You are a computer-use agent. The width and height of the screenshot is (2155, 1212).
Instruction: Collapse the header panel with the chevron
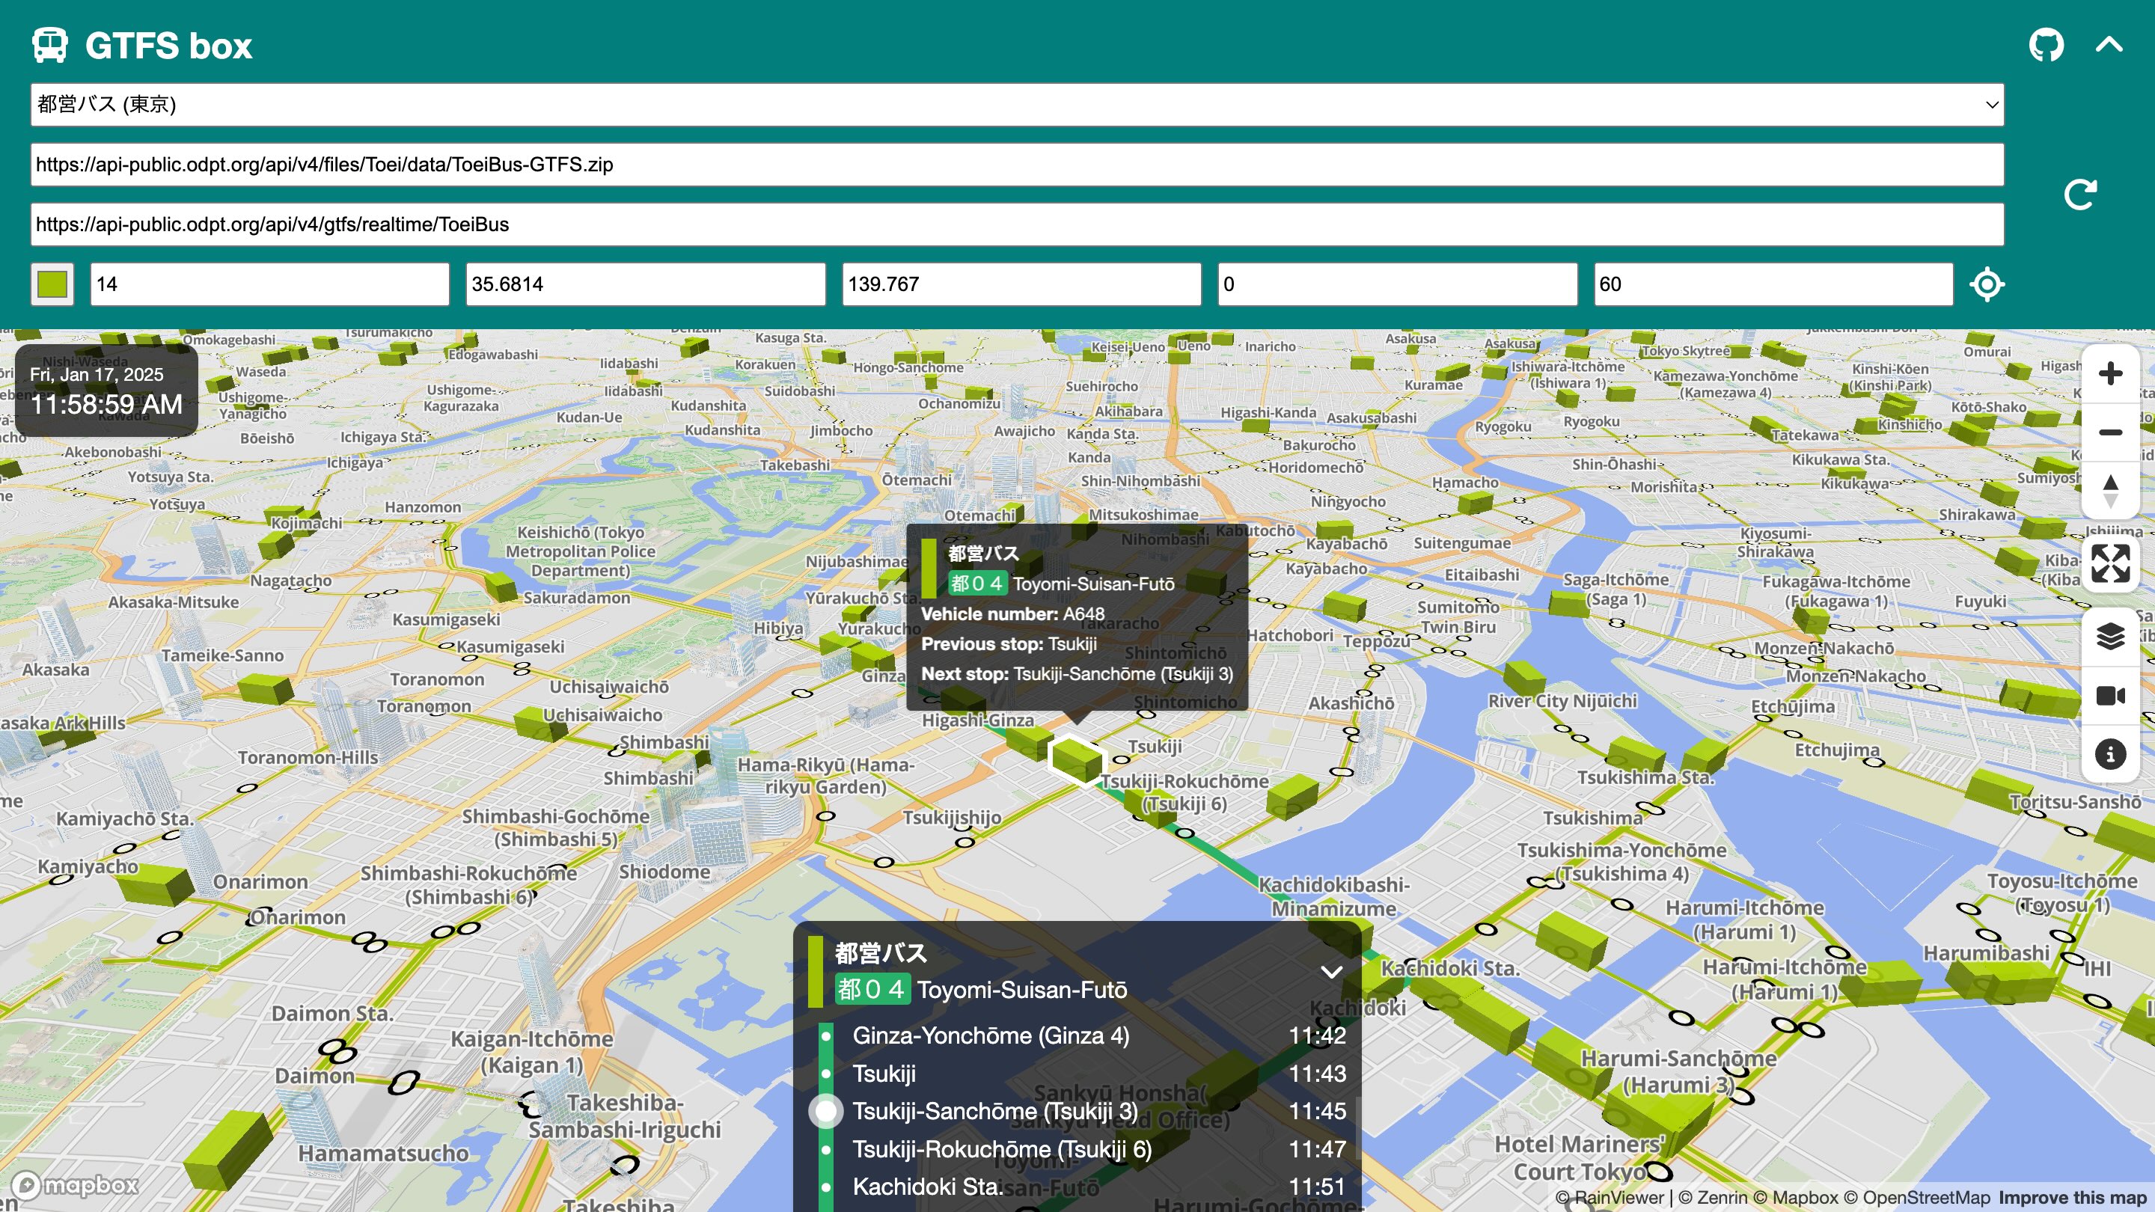click(x=2109, y=45)
